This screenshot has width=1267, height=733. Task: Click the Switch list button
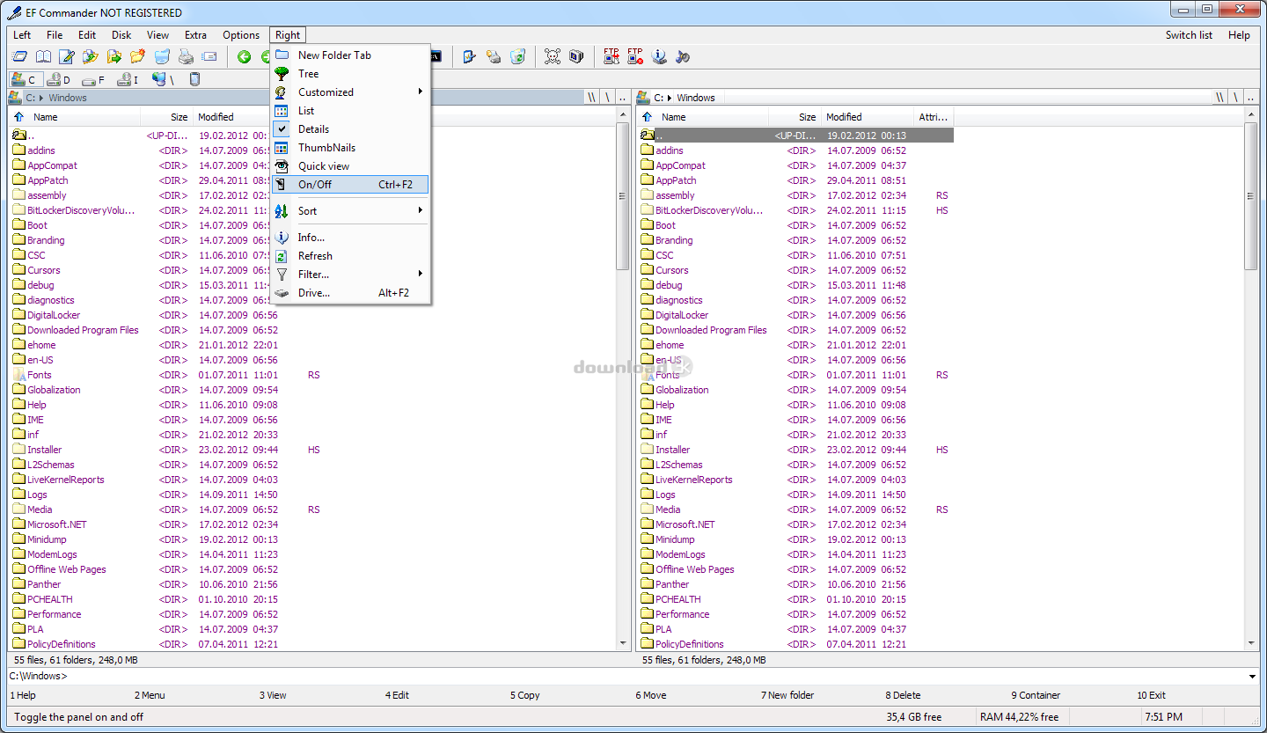(1189, 35)
